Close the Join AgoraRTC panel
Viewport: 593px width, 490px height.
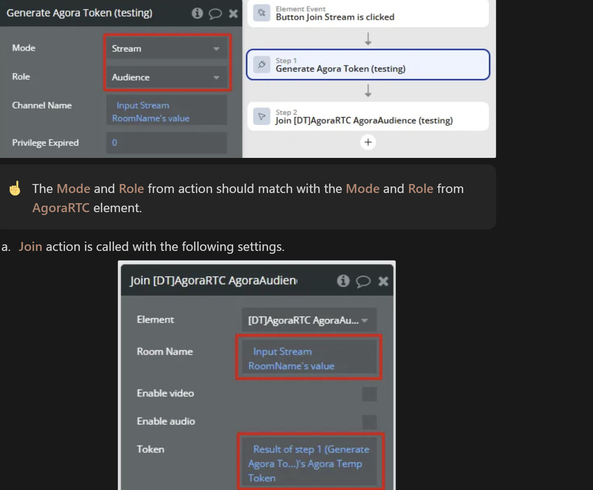[383, 281]
